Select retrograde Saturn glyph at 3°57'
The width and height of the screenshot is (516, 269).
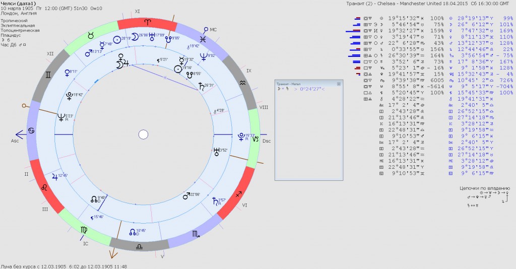tap(215, 201)
